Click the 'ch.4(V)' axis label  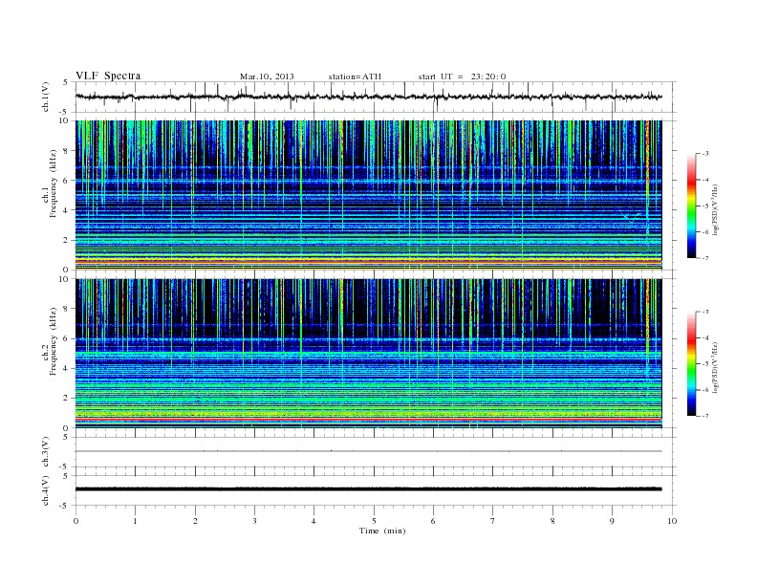tap(46, 490)
